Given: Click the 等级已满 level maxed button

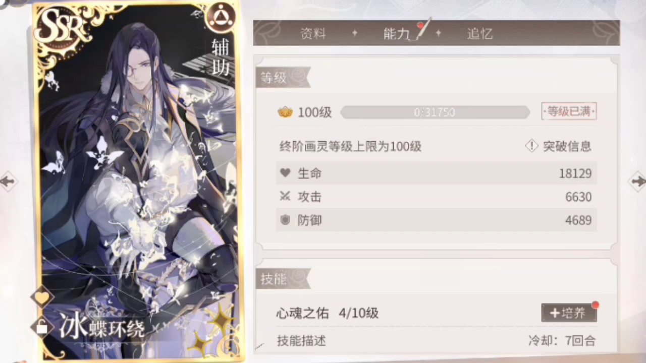Looking at the screenshot, I should [569, 111].
